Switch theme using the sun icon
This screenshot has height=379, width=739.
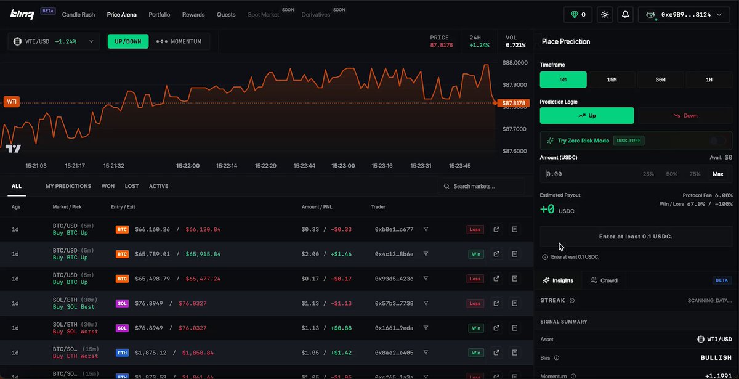pos(605,14)
